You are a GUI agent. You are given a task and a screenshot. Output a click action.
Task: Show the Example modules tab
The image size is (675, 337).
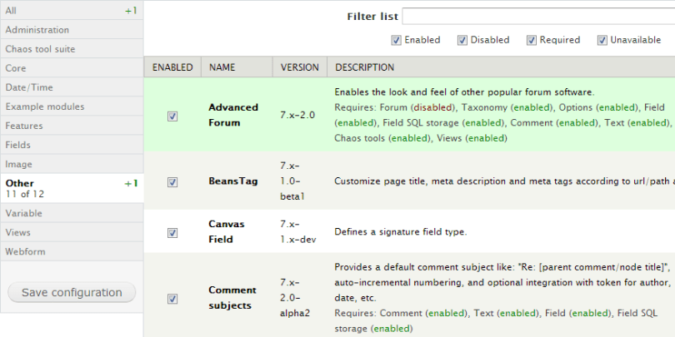point(71,107)
